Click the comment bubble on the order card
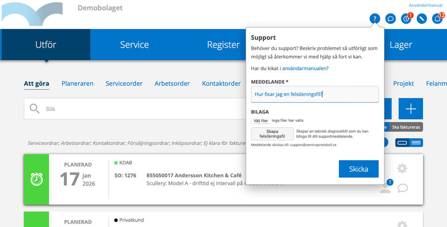Viewport: 447px width, 227px height. [x=402, y=188]
